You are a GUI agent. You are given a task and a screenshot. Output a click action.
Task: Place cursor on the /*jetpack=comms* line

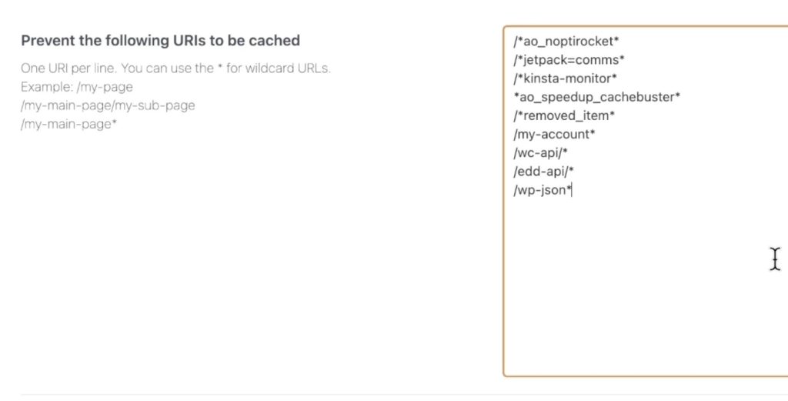[569, 59]
